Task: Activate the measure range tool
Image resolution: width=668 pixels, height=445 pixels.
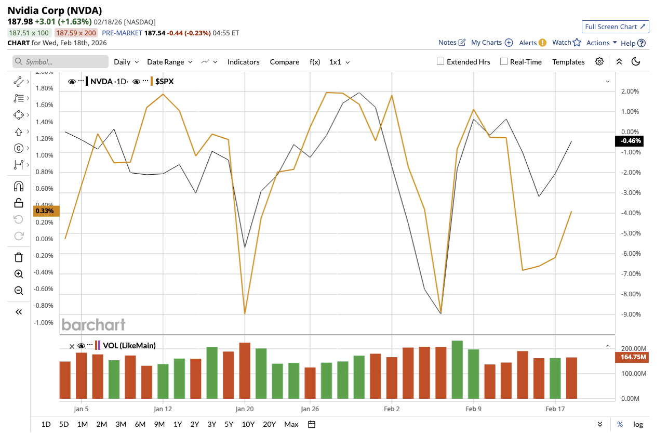Action: 19,165
